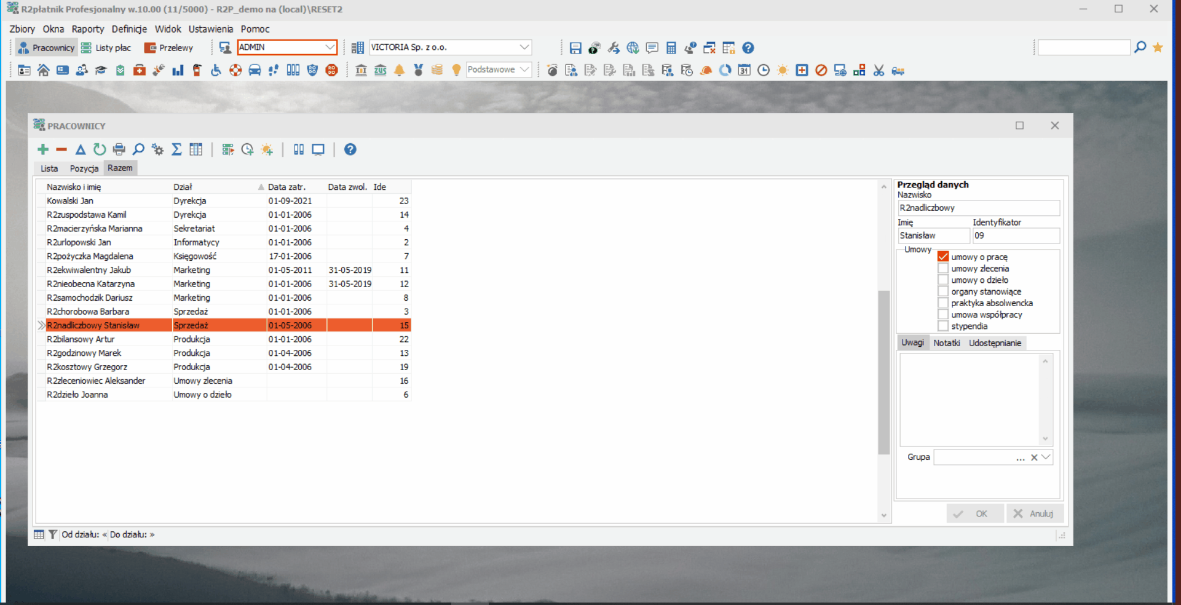Viewport: 1181px width, 605px height.
Task: Click the scissors icon in main toolbar
Action: [879, 70]
